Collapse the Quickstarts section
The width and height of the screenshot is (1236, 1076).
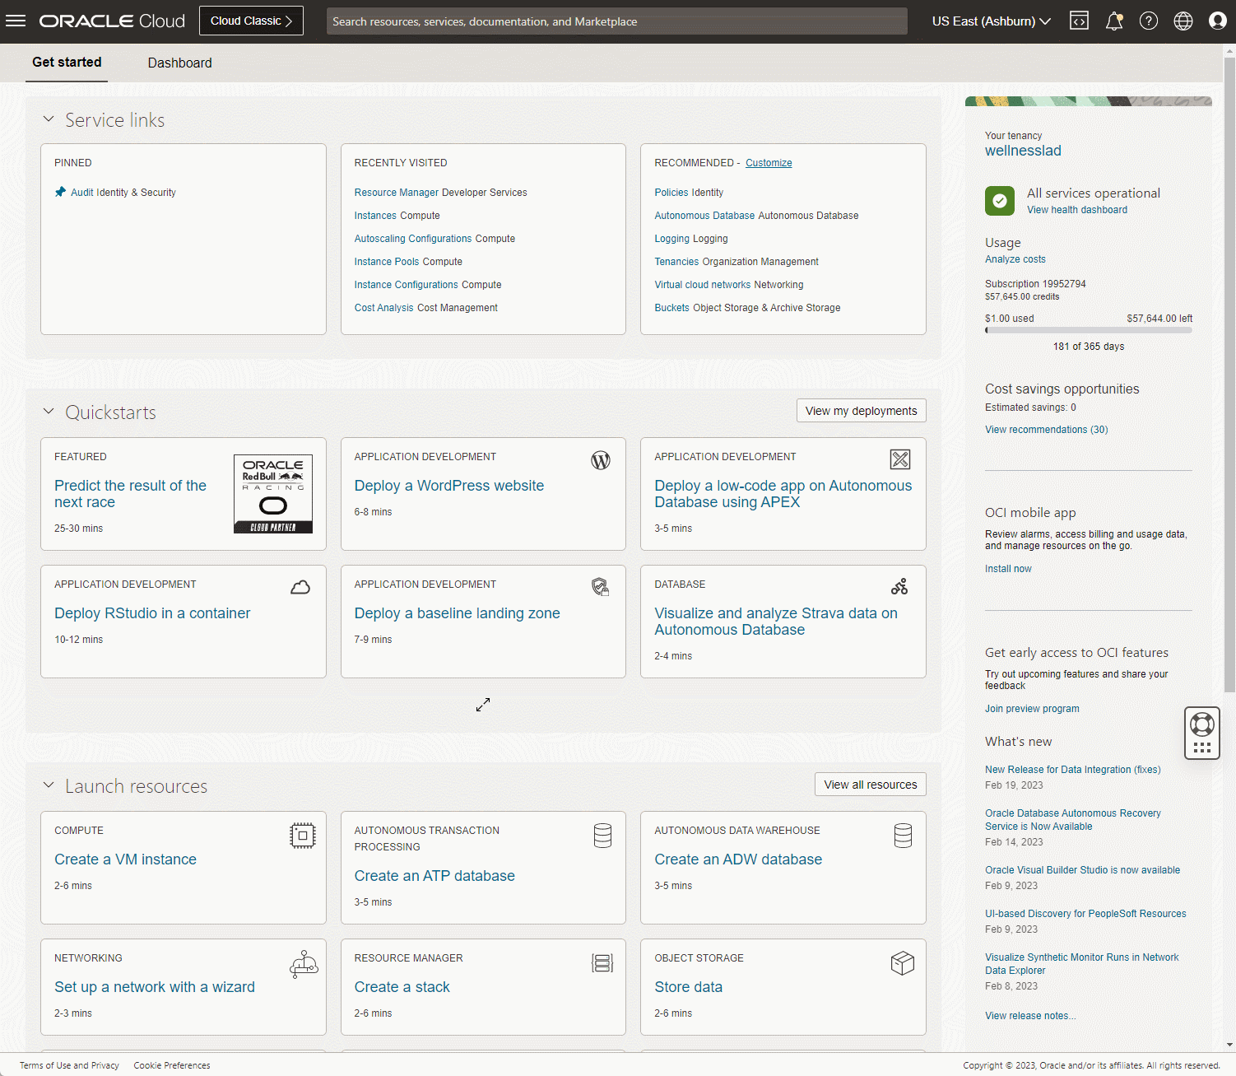click(49, 412)
